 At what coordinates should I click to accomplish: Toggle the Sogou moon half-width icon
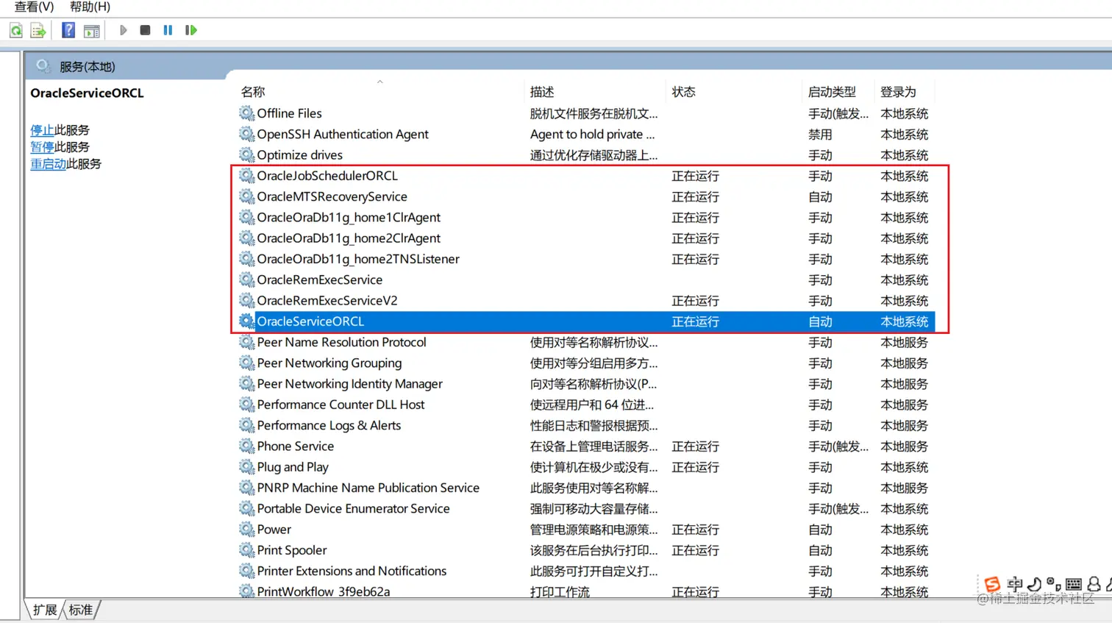point(1034,585)
